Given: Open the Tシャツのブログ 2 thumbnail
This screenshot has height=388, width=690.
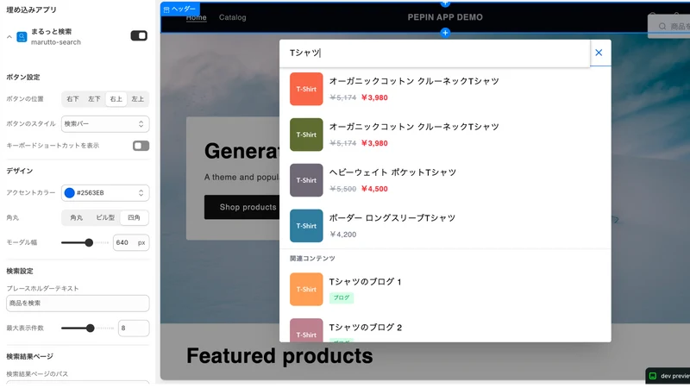Looking at the screenshot, I should pos(306,330).
